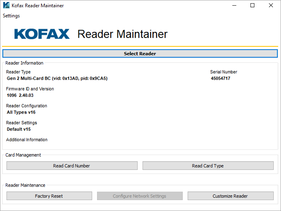The height and width of the screenshot is (211, 281).
Task: Click the Additional Information label
Action: [27, 140]
